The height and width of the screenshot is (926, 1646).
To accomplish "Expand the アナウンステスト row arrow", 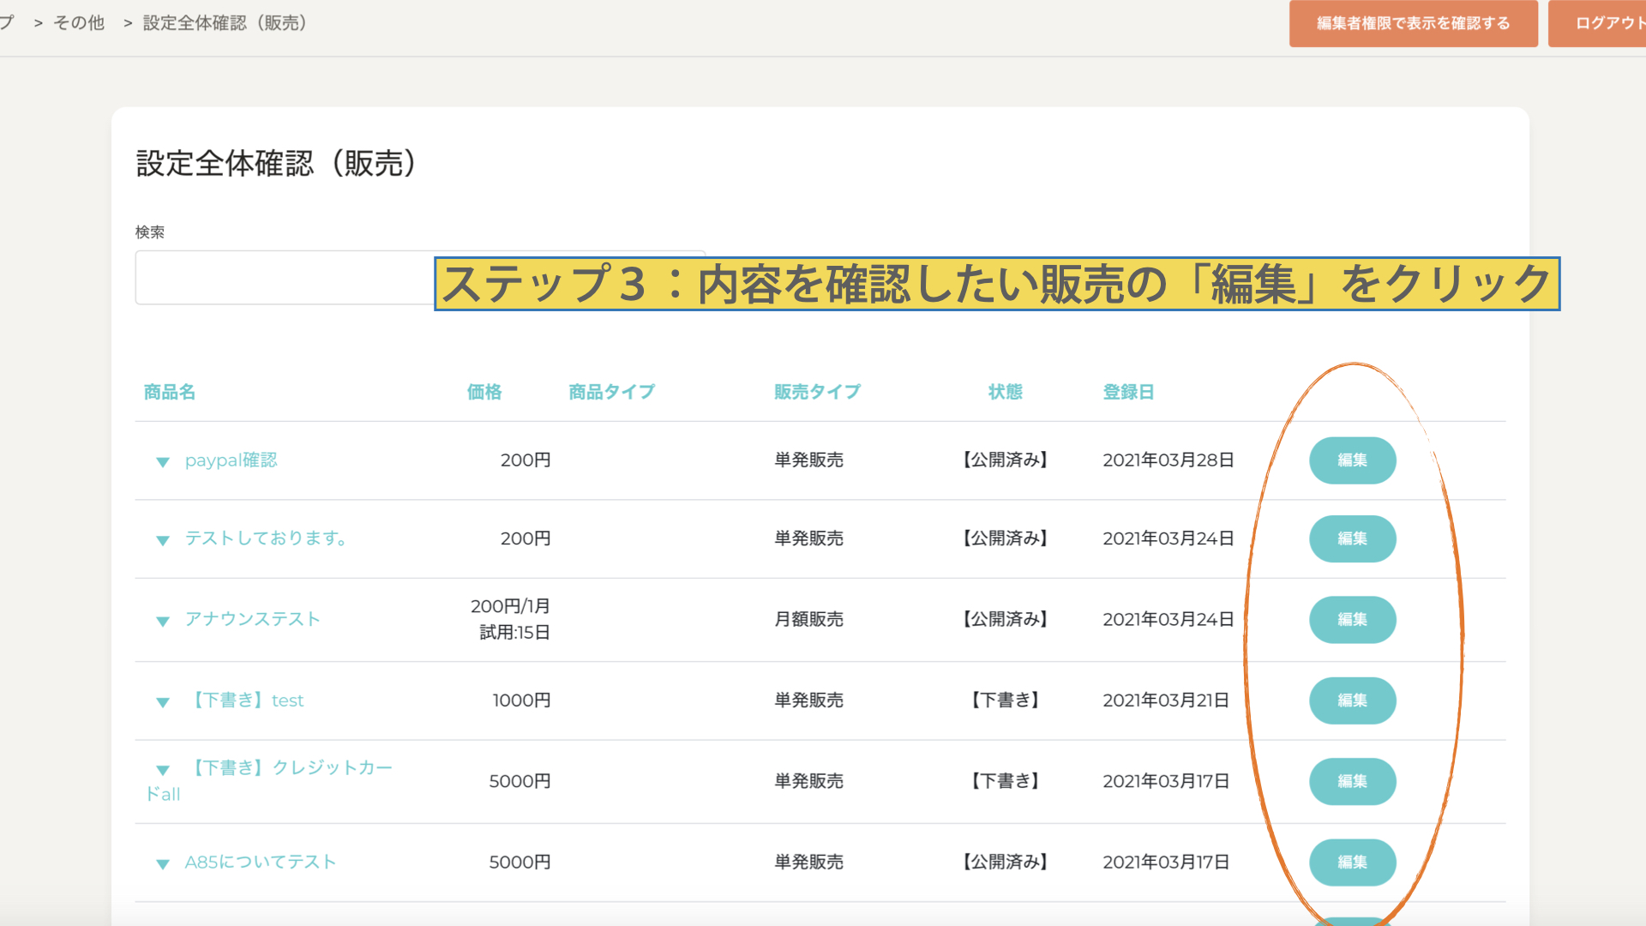I will click(x=162, y=622).
